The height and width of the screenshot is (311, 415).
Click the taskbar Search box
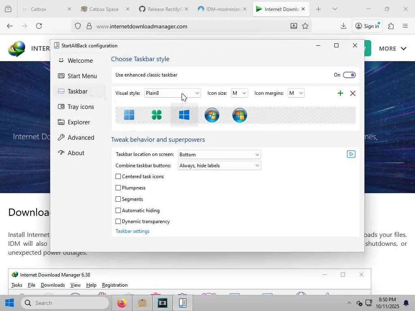tap(65, 303)
